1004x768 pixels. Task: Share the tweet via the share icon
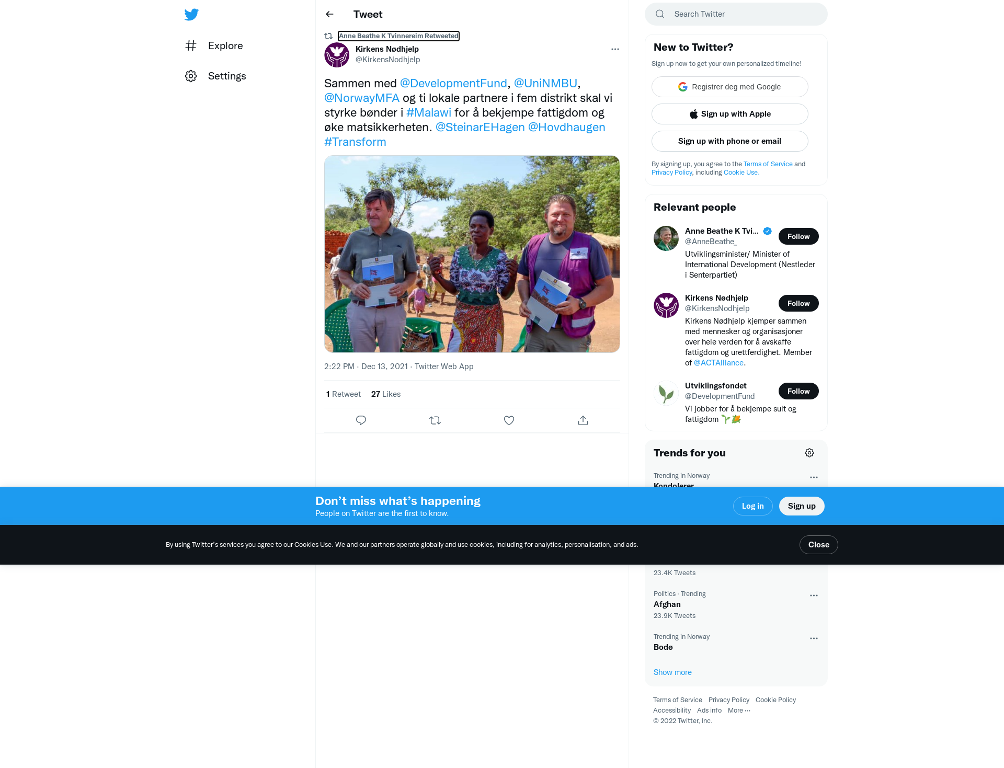click(583, 420)
